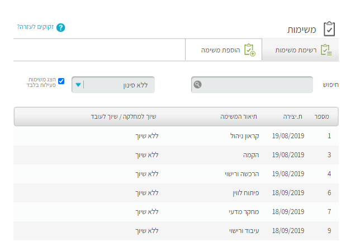
Task: Click the task list clipboard icon in the רשימת משימות tab
Action: [326, 50]
